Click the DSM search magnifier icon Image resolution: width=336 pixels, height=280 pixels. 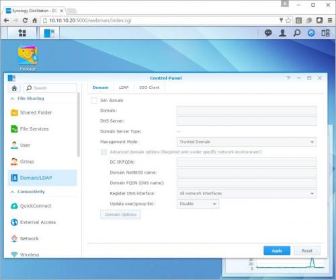tap(297, 33)
